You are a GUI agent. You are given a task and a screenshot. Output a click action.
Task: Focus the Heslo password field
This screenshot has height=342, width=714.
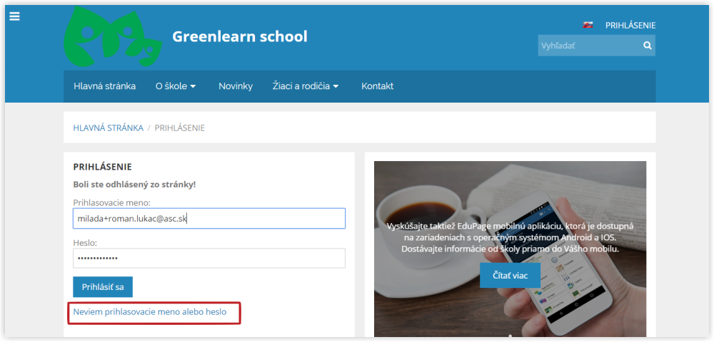pyautogui.click(x=209, y=258)
